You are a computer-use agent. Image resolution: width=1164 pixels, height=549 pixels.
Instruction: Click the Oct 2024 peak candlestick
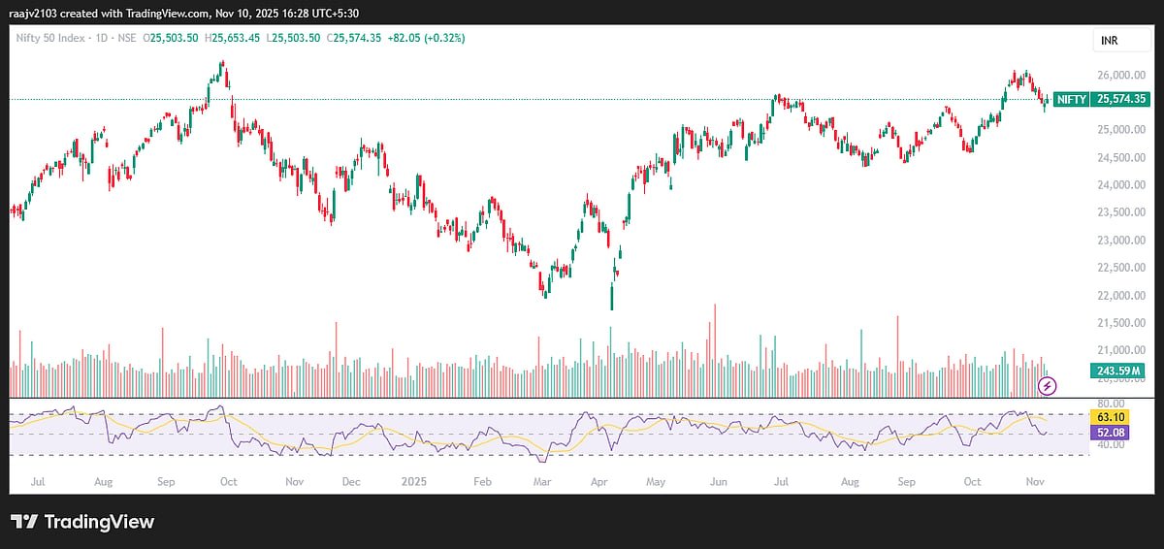222,68
